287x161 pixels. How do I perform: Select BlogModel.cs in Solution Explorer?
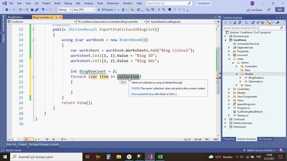pos(256,78)
